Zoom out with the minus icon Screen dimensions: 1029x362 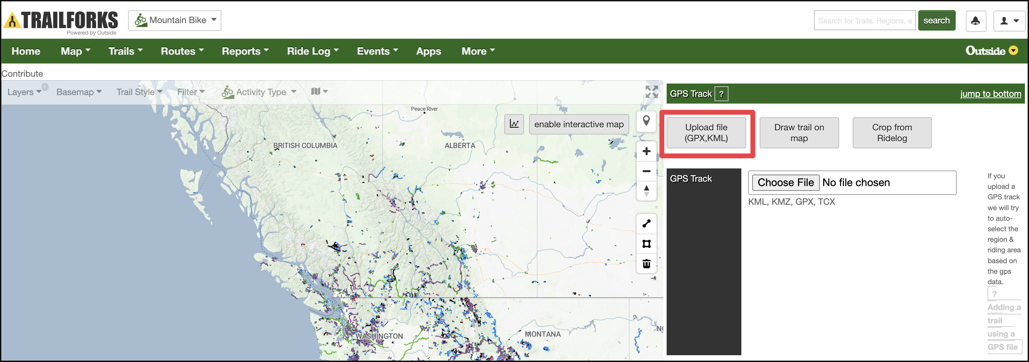tap(646, 171)
